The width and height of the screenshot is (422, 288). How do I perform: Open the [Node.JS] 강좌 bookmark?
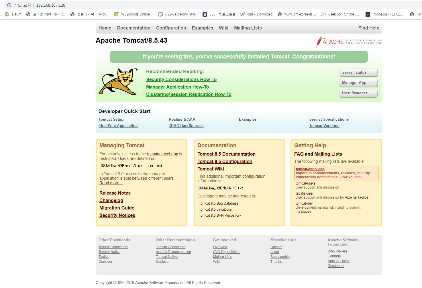tap(384, 14)
